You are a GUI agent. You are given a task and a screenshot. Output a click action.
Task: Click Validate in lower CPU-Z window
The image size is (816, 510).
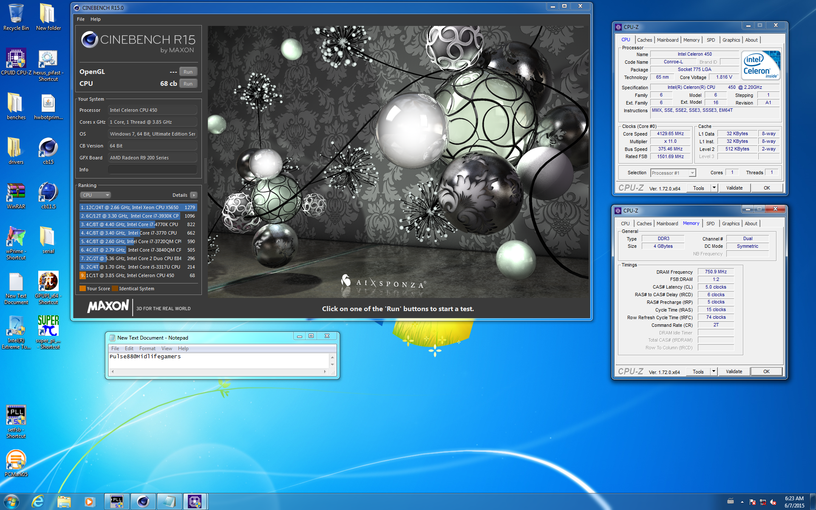coord(734,371)
